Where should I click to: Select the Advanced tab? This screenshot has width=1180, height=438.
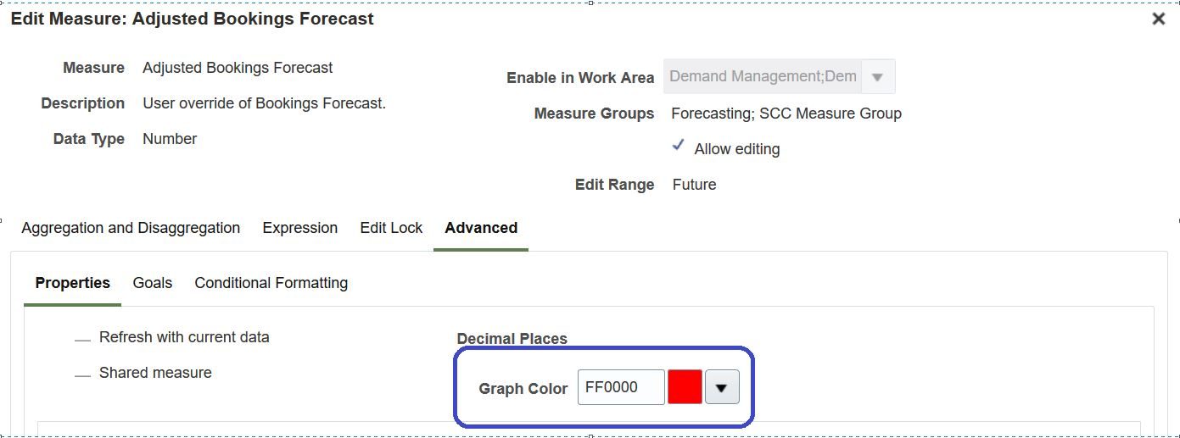pyautogui.click(x=481, y=228)
